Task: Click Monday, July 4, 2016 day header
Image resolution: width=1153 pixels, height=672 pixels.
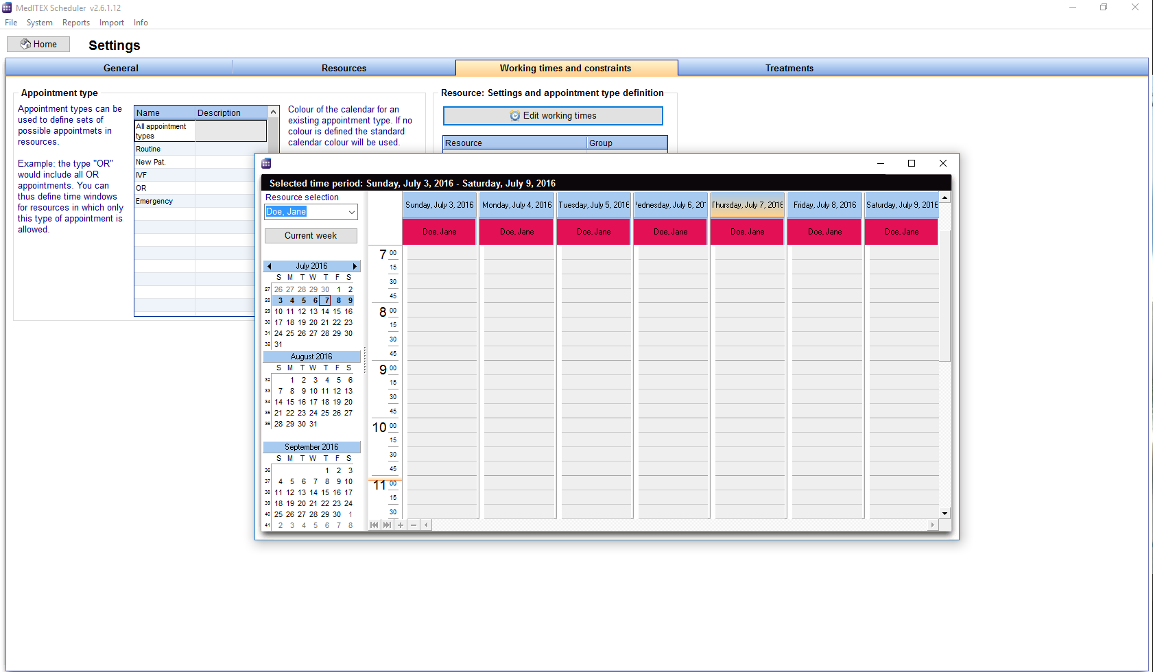Action: 516,205
